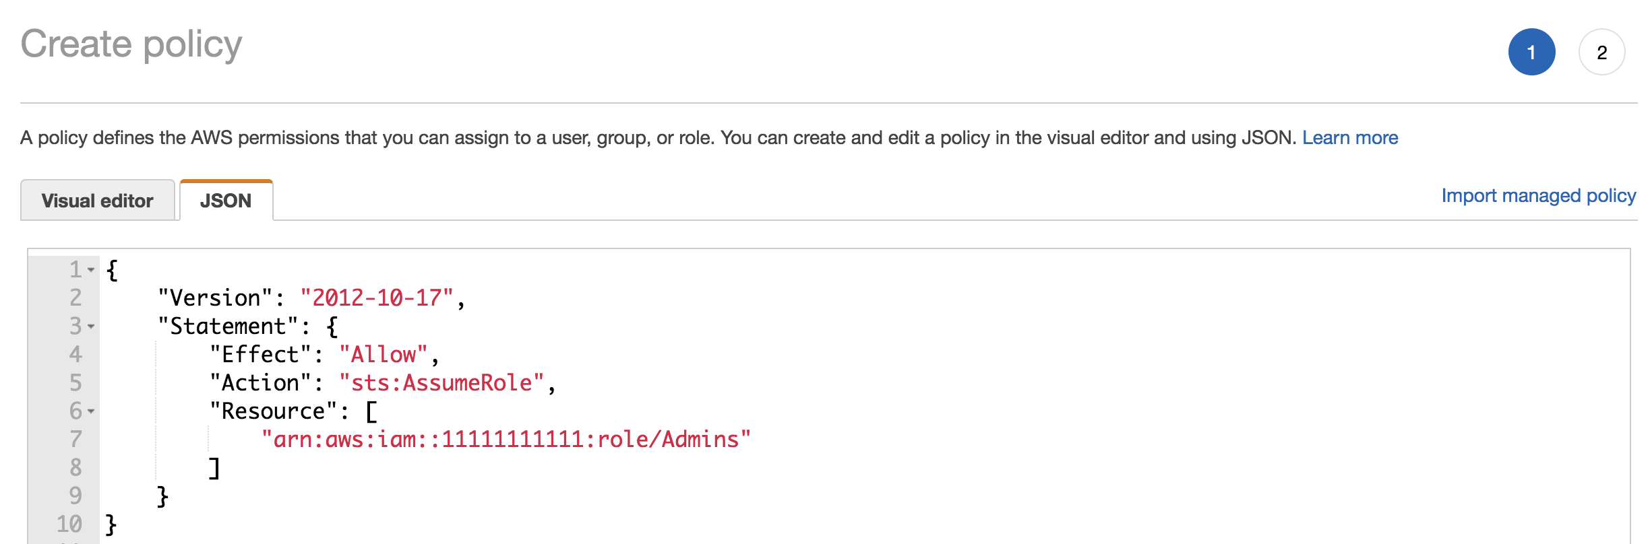Click the closing square bracket on line 8
The image size is (1650, 544).
pos(214,467)
